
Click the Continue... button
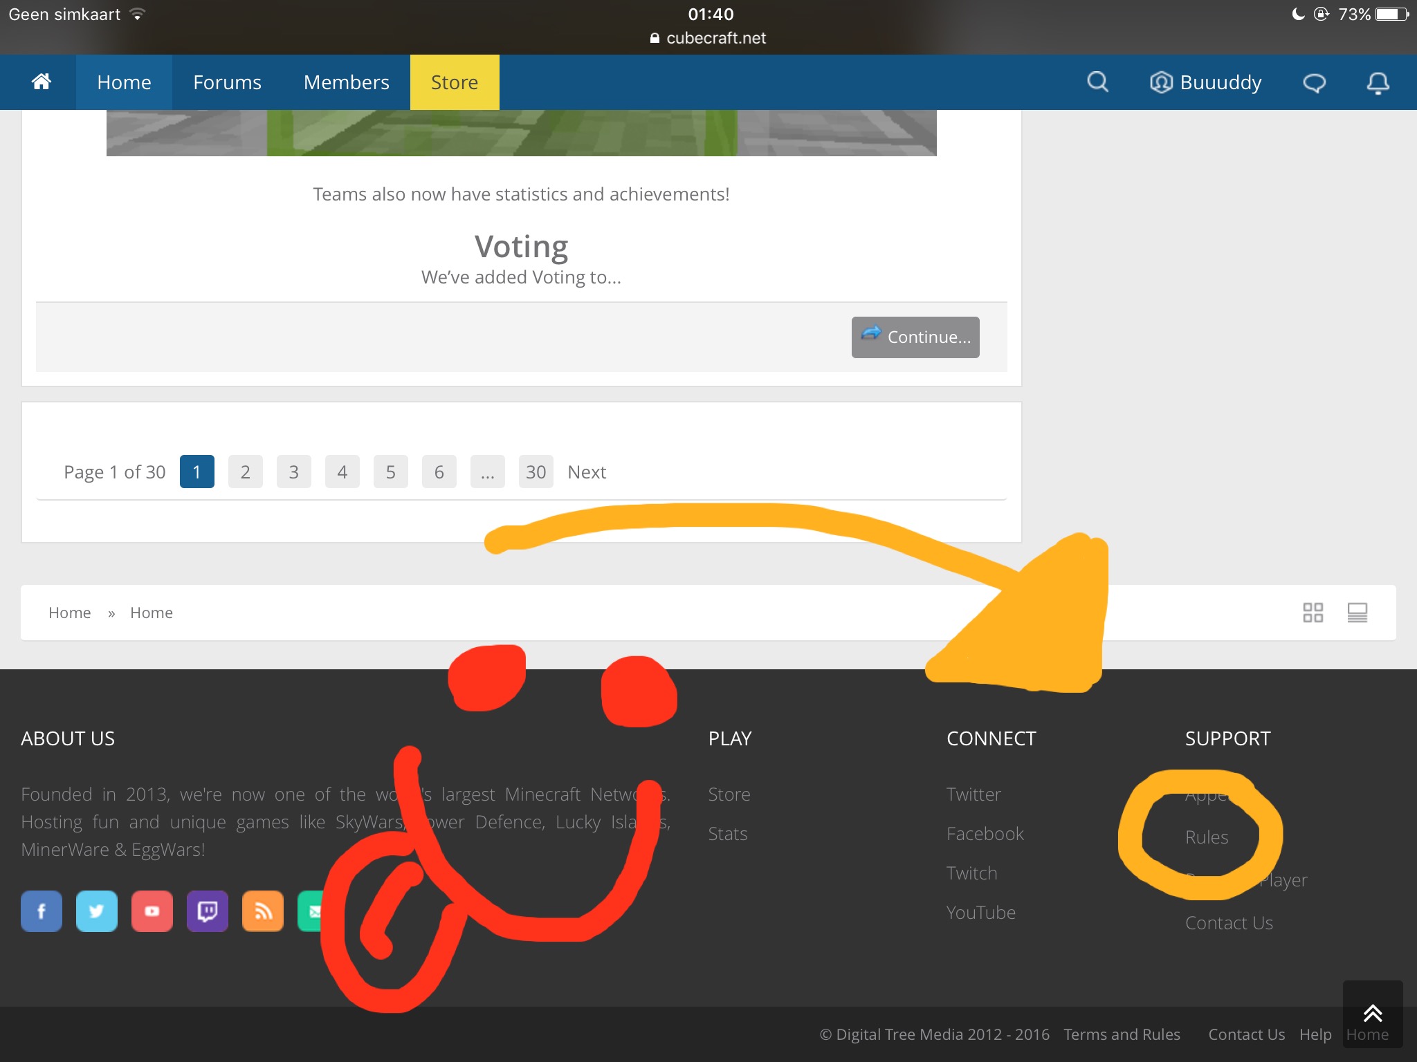(x=915, y=337)
